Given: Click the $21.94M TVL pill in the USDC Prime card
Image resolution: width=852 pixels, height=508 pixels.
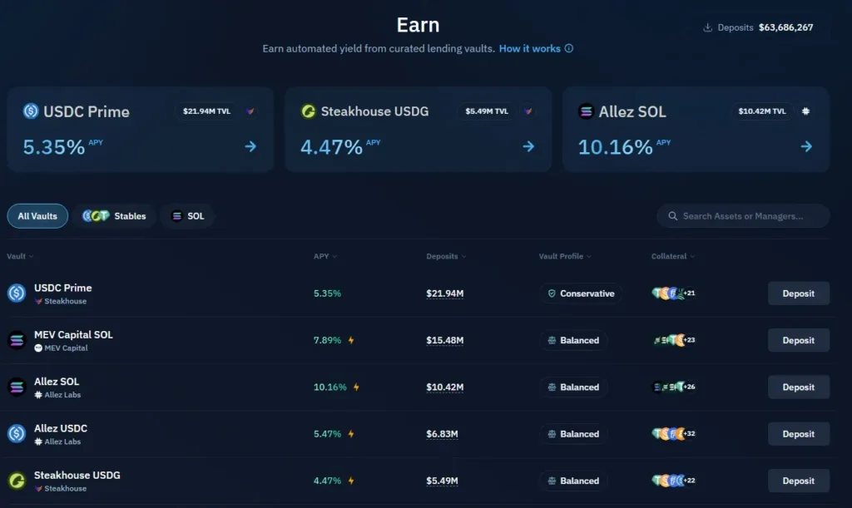Looking at the screenshot, I should coord(206,111).
